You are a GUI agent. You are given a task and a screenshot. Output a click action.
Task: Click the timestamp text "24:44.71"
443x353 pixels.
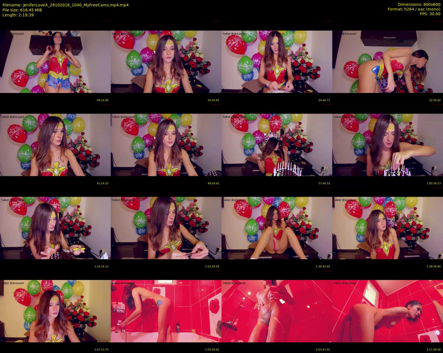point(324,100)
